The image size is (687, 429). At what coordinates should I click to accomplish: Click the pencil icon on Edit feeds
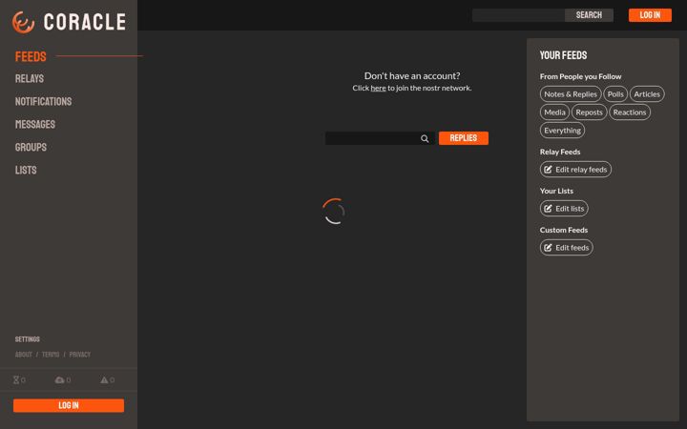tap(548, 248)
